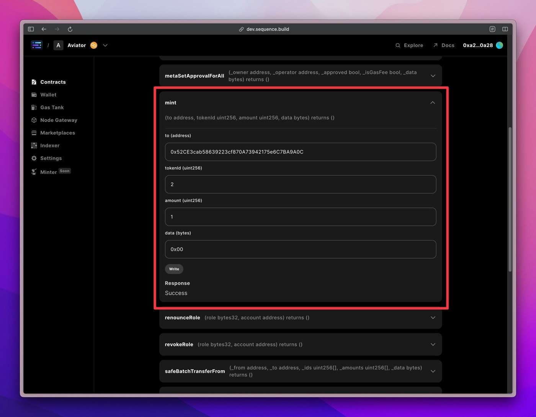Open the Docs link
The height and width of the screenshot is (417, 536).
point(444,45)
